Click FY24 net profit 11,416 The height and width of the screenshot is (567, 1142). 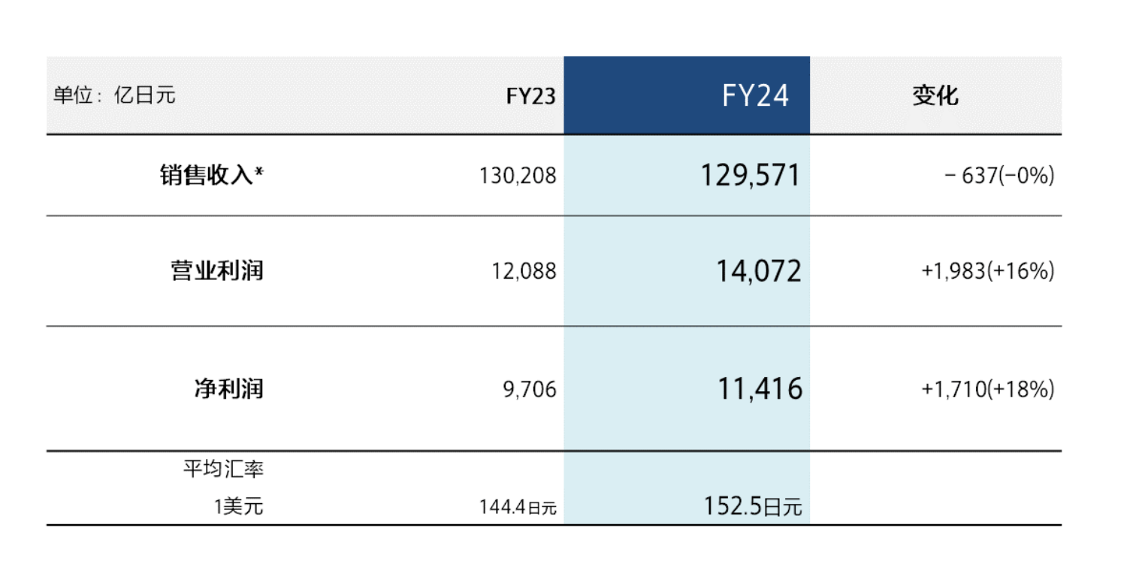pos(758,389)
